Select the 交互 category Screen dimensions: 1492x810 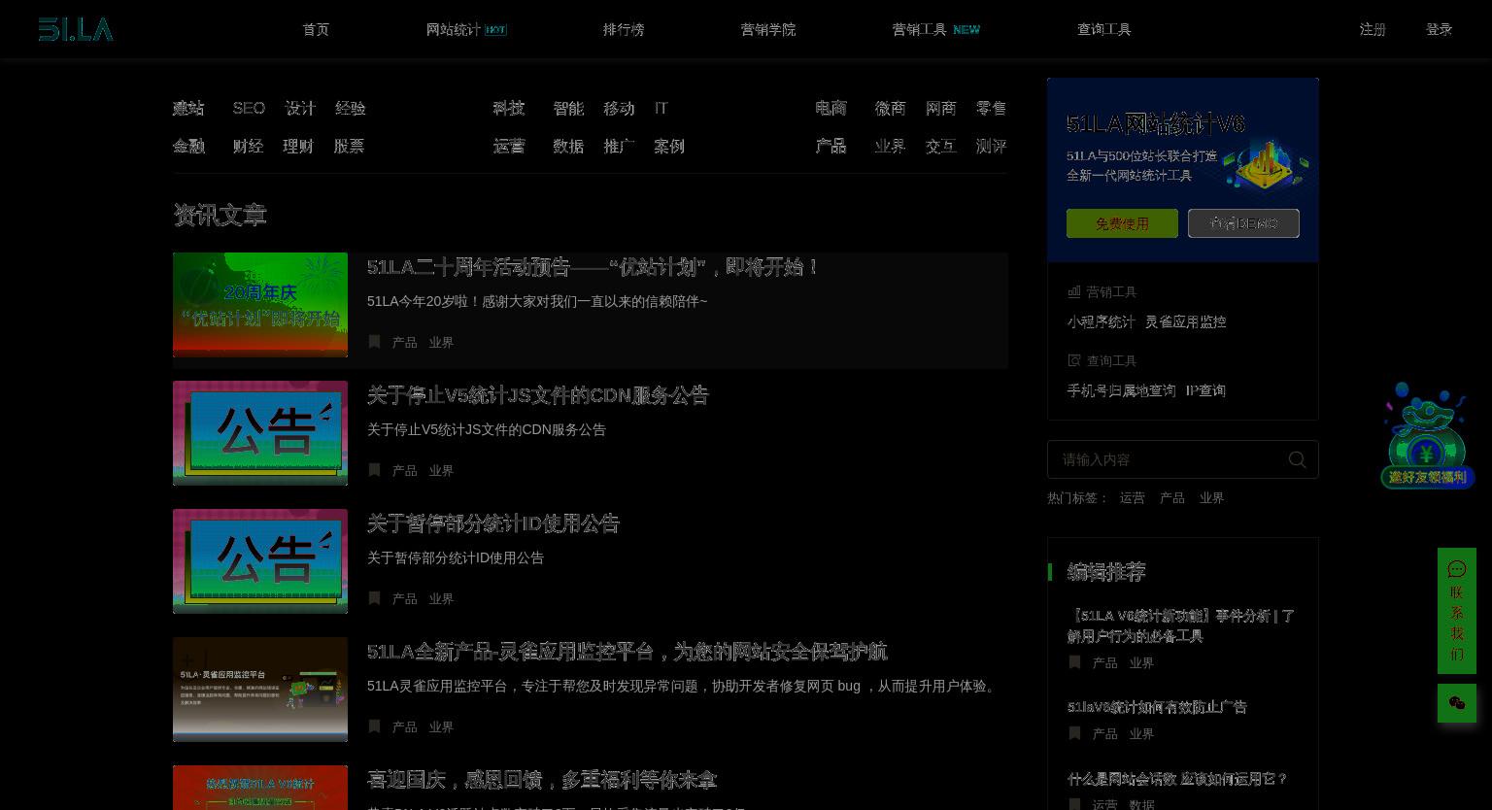click(x=940, y=146)
